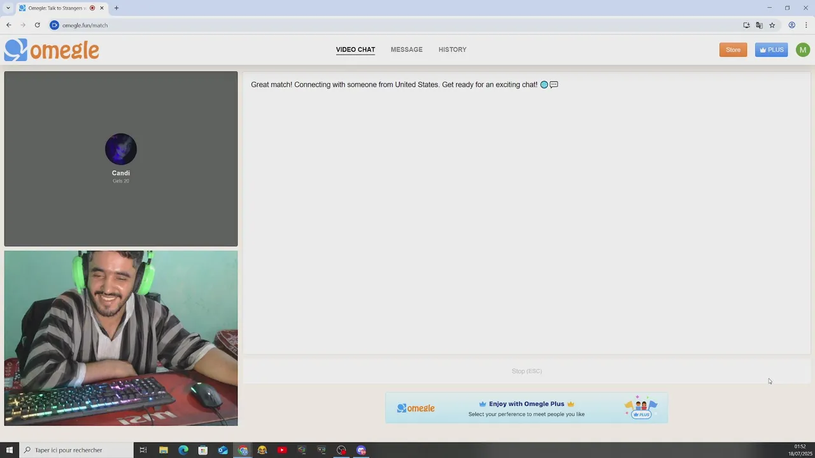Open a new browser tab with plus
This screenshot has width=815, height=458.
coord(117,8)
